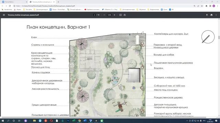Open browser zoom magnifier in address bar
The image size is (220, 123).
pos(195,6)
